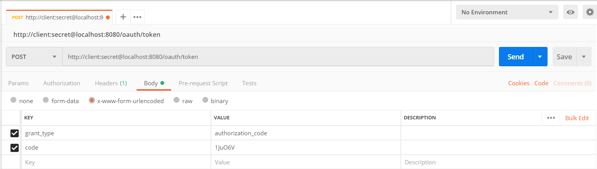Screen dimensions: 597x169
Task: Expand the POST method dropdown
Action: (x=34, y=57)
